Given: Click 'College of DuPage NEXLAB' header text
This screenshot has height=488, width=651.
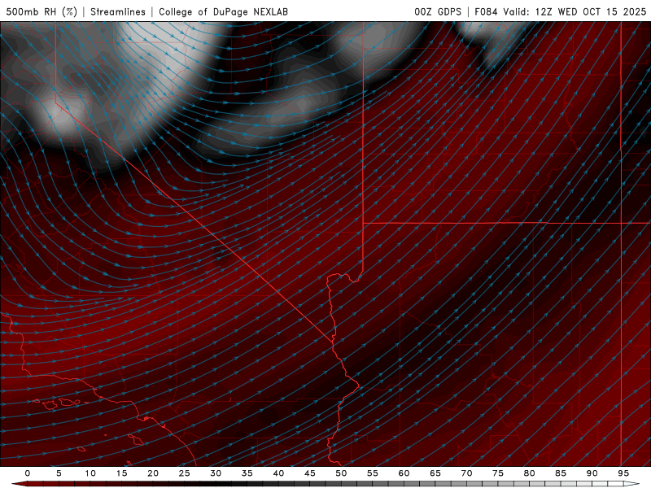Looking at the screenshot, I should point(223,11).
